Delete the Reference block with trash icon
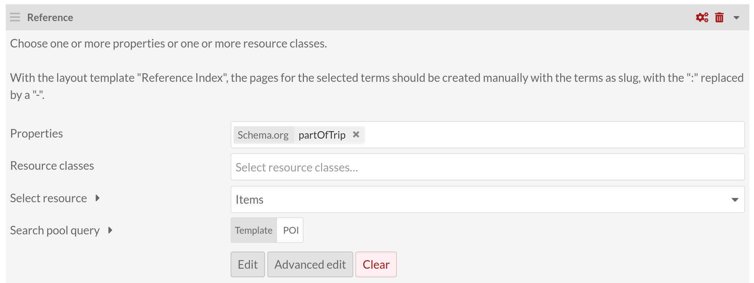Image resolution: width=754 pixels, height=283 pixels. 719,17
